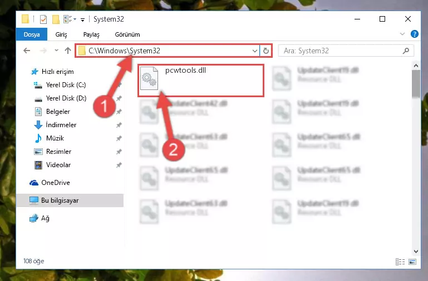Screen dimensions: 428x281
Task: Click the Ara: System32 search box
Action: [346, 51]
